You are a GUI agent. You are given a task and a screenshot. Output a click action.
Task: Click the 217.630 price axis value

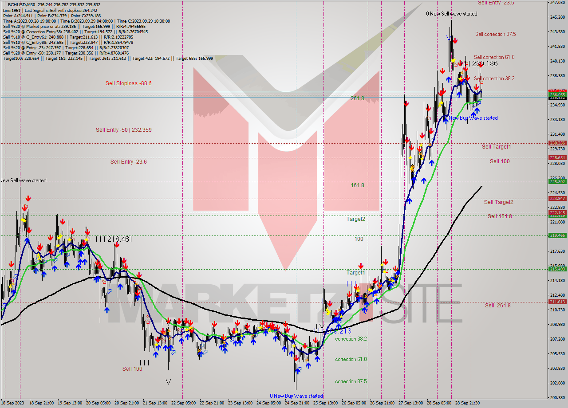(557, 251)
